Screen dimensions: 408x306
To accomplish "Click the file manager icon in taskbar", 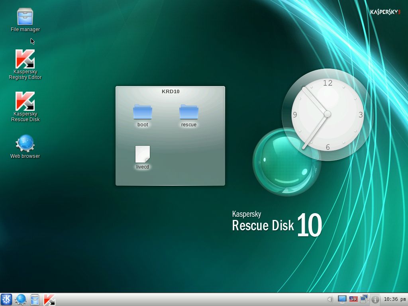I will (x=35, y=300).
